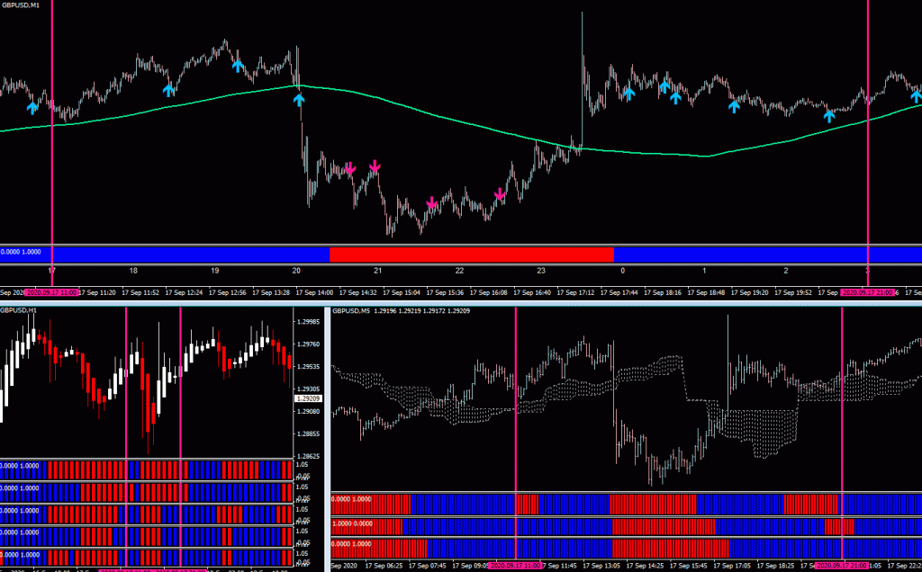922x572 pixels.
Task: Click the 17 Sep 06:25 label on M5 time axis
Action: click(384, 566)
